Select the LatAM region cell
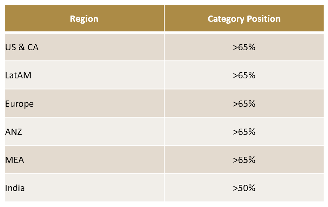328x207 pixels. pyautogui.click(x=18, y=75)
